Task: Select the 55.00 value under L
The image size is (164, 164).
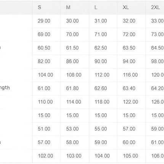Action: pyautogui.click(x=101, y=129)
